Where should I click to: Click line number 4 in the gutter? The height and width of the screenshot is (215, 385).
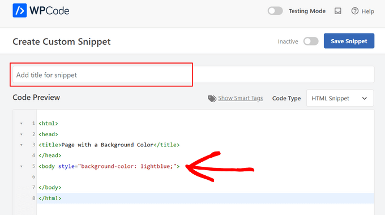(33, 155)
